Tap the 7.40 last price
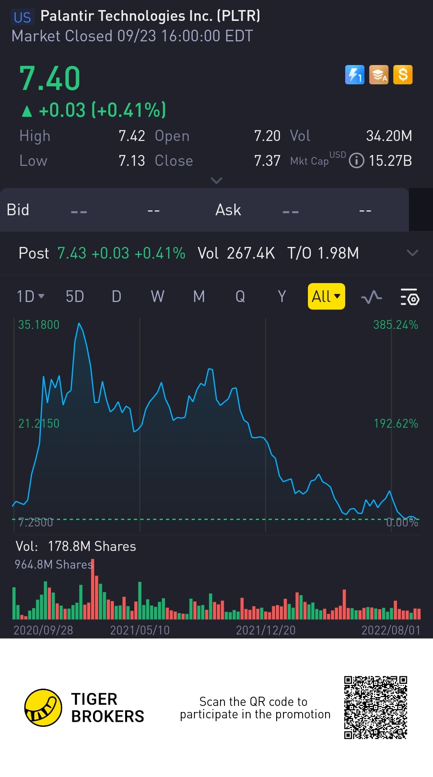This screenshot has width=433, height=777. 50,78
